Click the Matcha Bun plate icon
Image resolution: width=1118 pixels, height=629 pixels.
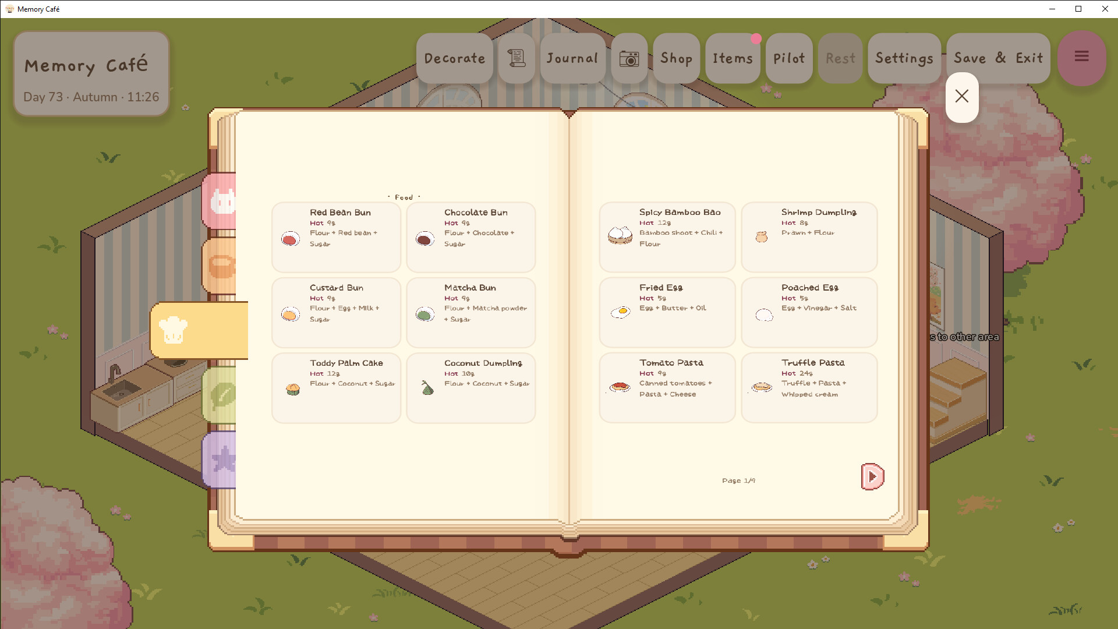(425, 314)
